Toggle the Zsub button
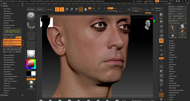Image resolution: width=190 pixels, height=101 pixels. click(115, 8)
